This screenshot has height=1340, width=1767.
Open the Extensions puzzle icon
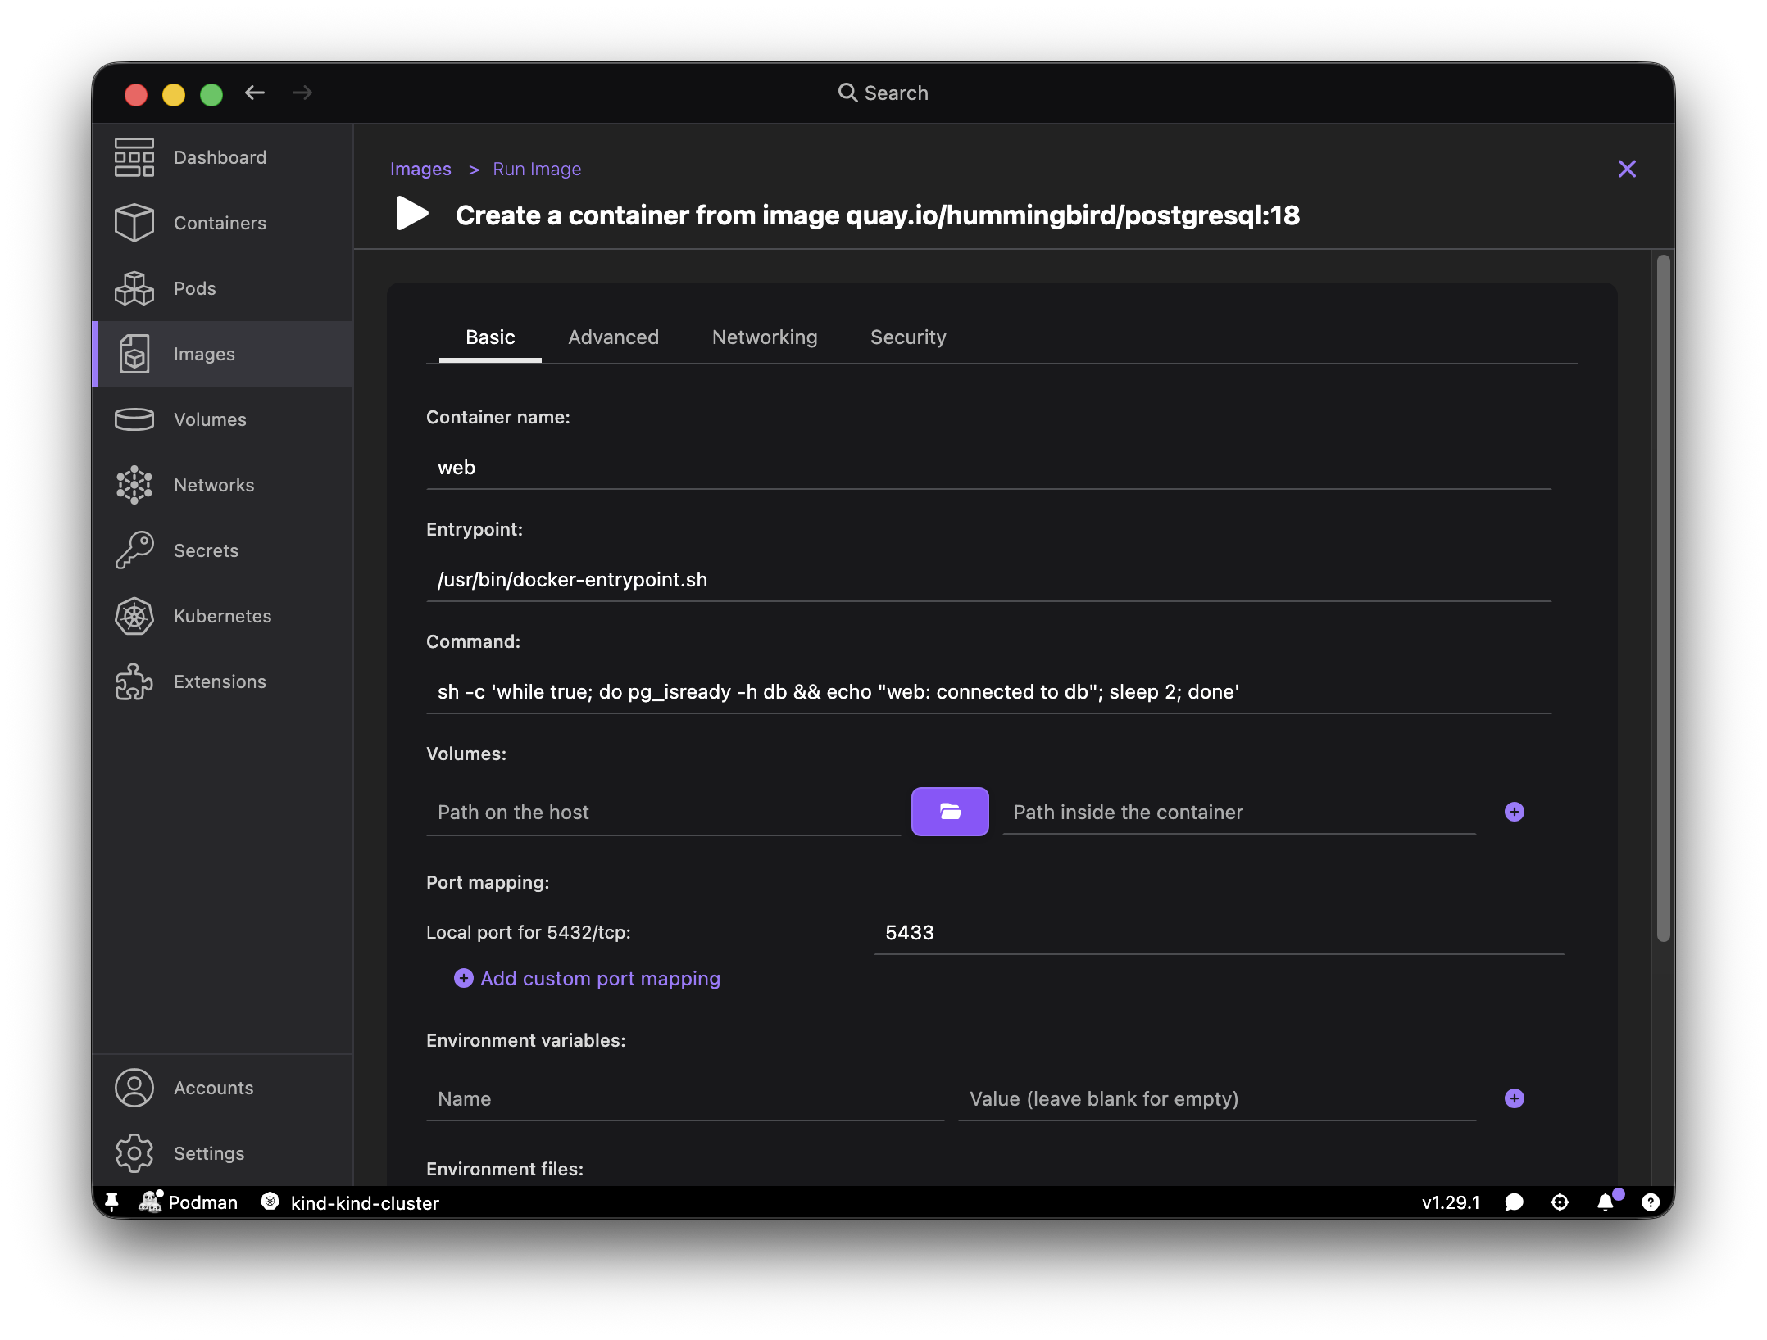134,681
